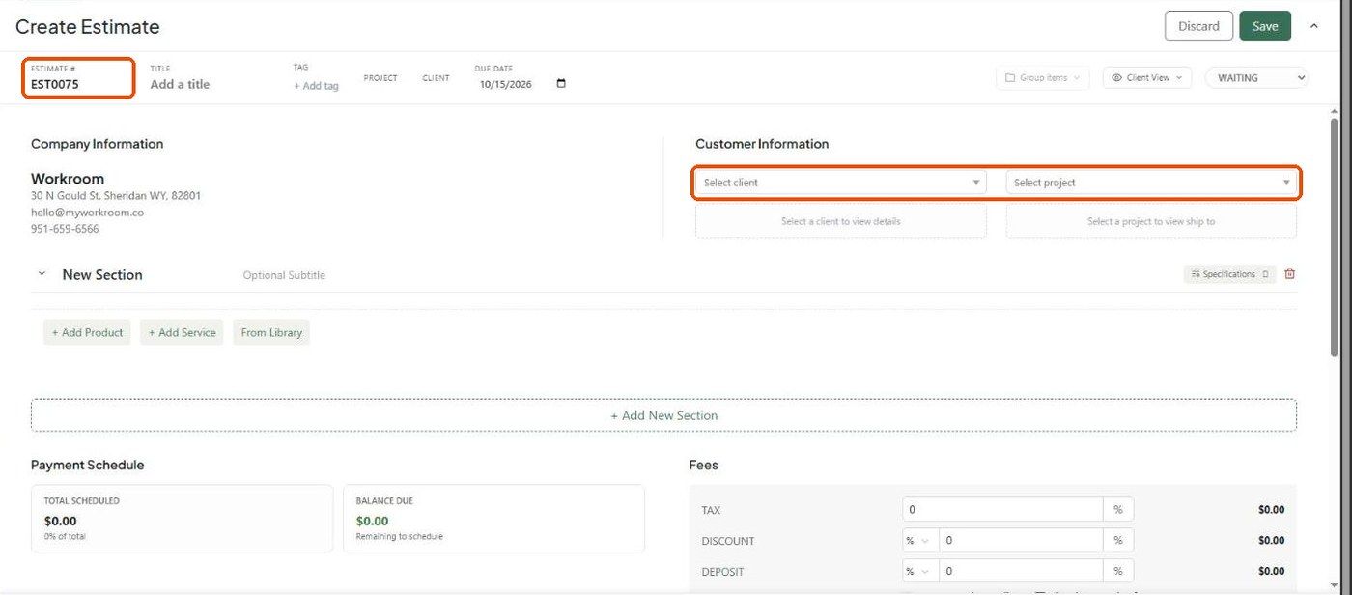1352x595 pixels.
Task: Click the Discard button
Action: 1198,26
